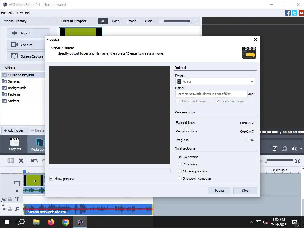Select the All media filter tab

(x=102, y=21)
